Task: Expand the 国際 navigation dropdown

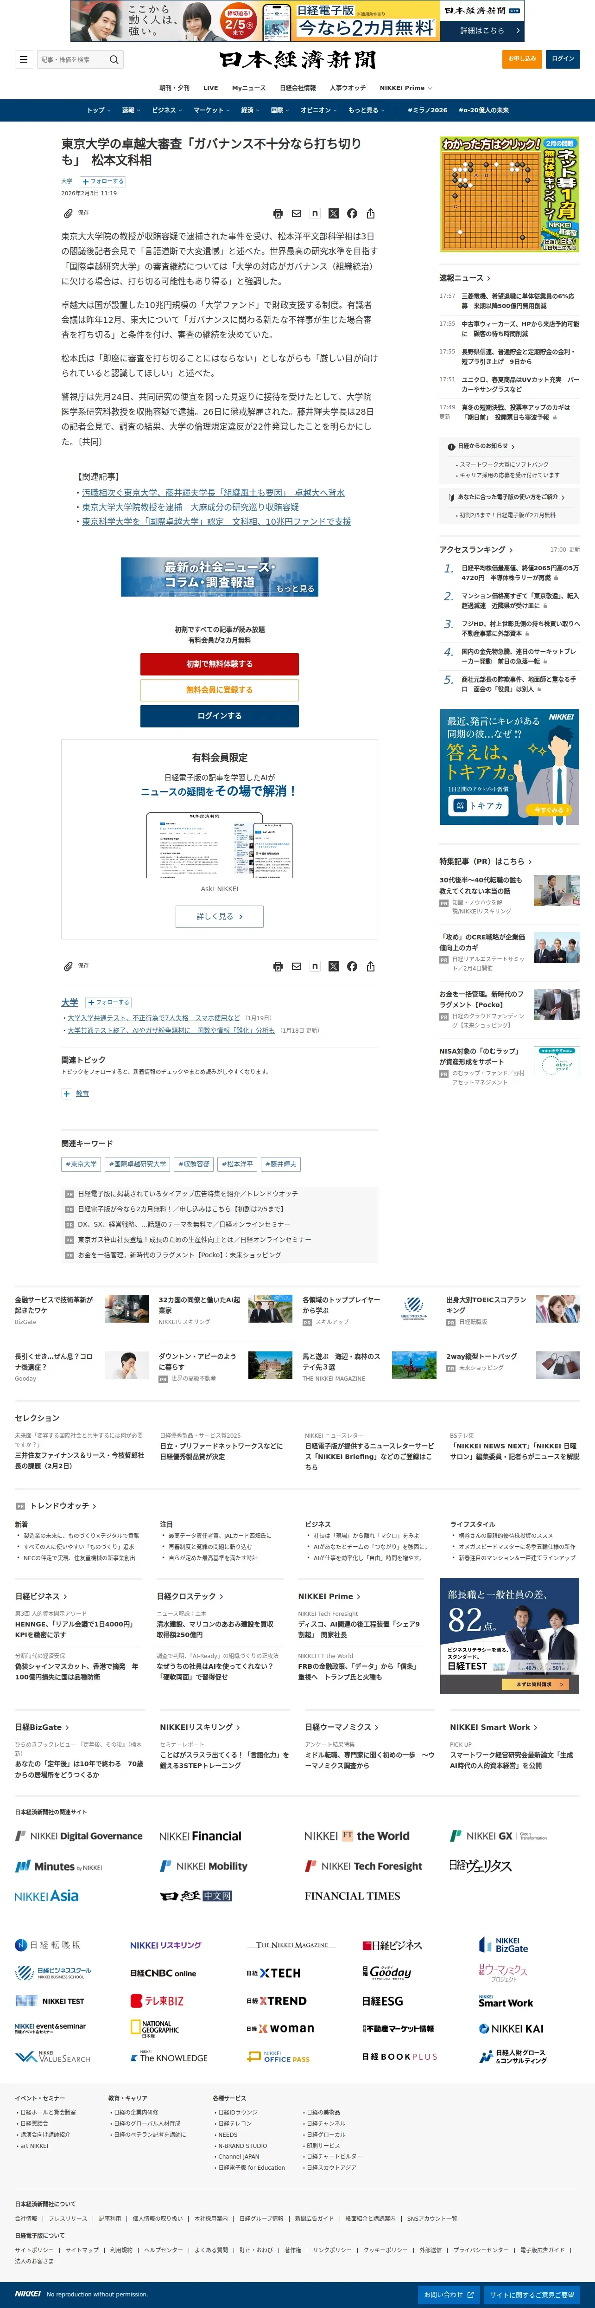Action: pos(280,110)
